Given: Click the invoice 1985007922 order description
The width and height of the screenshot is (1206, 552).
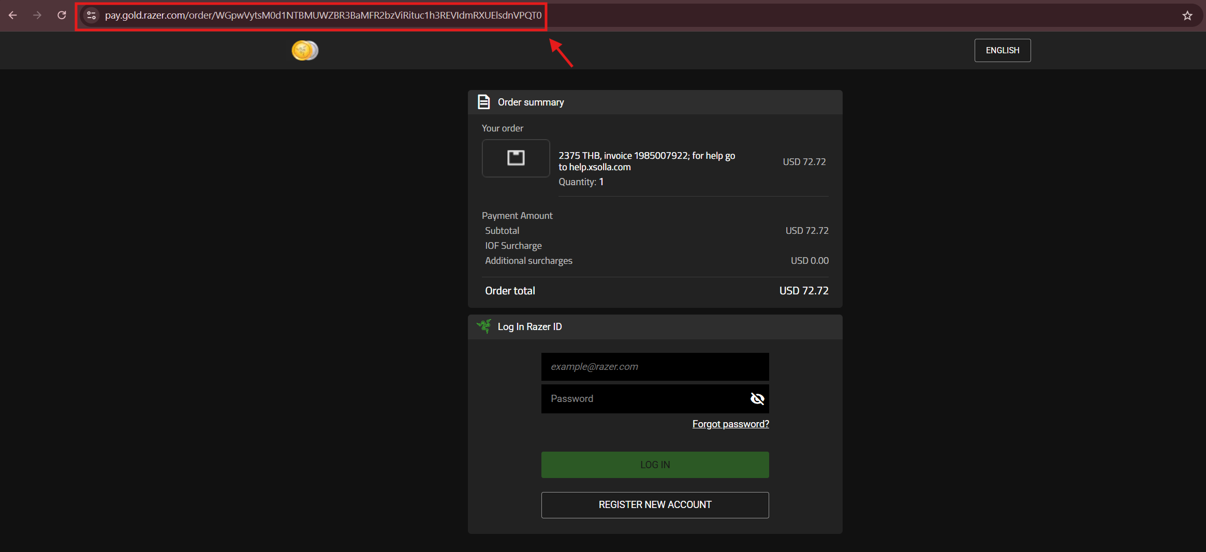Looking at the screenshot, I should click(x=647, y=161).
